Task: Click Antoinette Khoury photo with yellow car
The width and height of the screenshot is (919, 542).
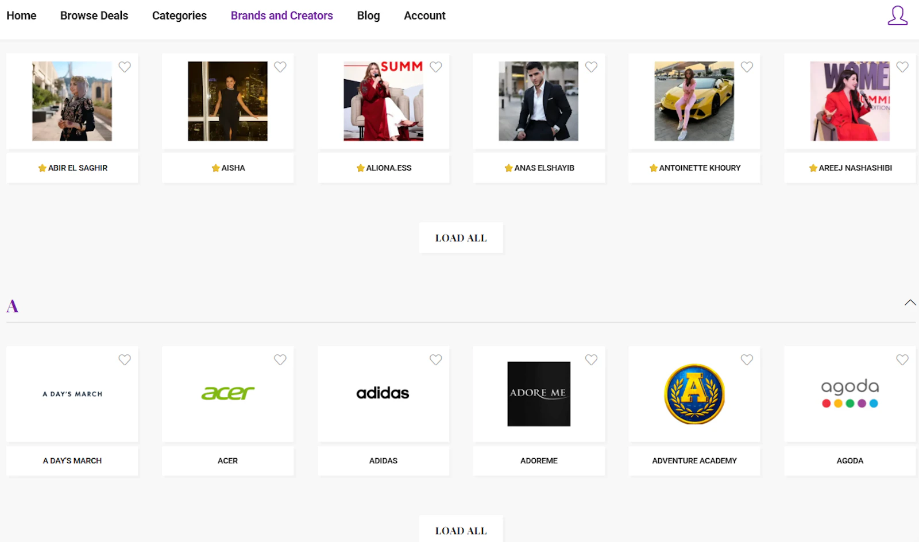Action: click(694, 101)
